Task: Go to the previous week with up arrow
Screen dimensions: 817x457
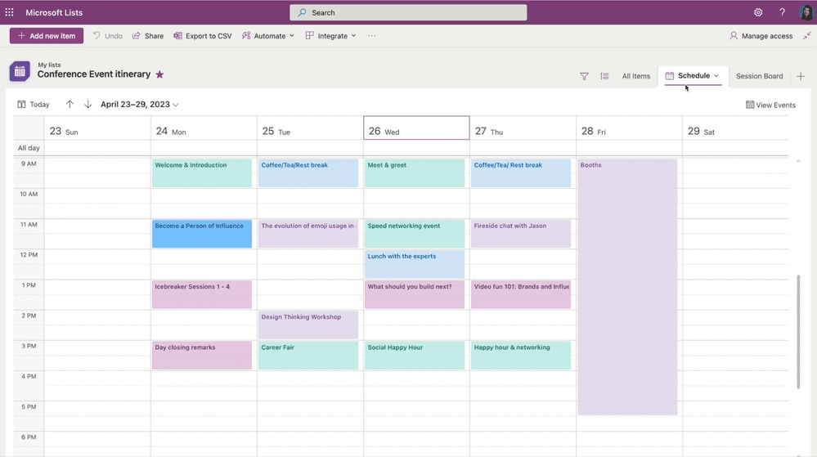Action: pyautogui.click(x=70, y=104)
